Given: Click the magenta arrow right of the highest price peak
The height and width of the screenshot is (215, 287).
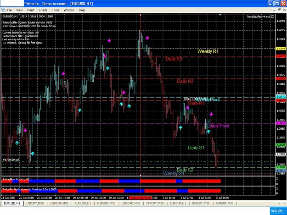Looking at the screenshot, I should [x=147, y=38].
